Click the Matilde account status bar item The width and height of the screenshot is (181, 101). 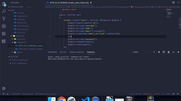[16, 94]
